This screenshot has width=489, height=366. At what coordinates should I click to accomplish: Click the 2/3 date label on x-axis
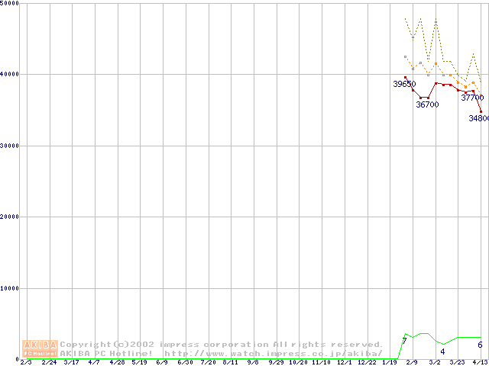point(26,362)
